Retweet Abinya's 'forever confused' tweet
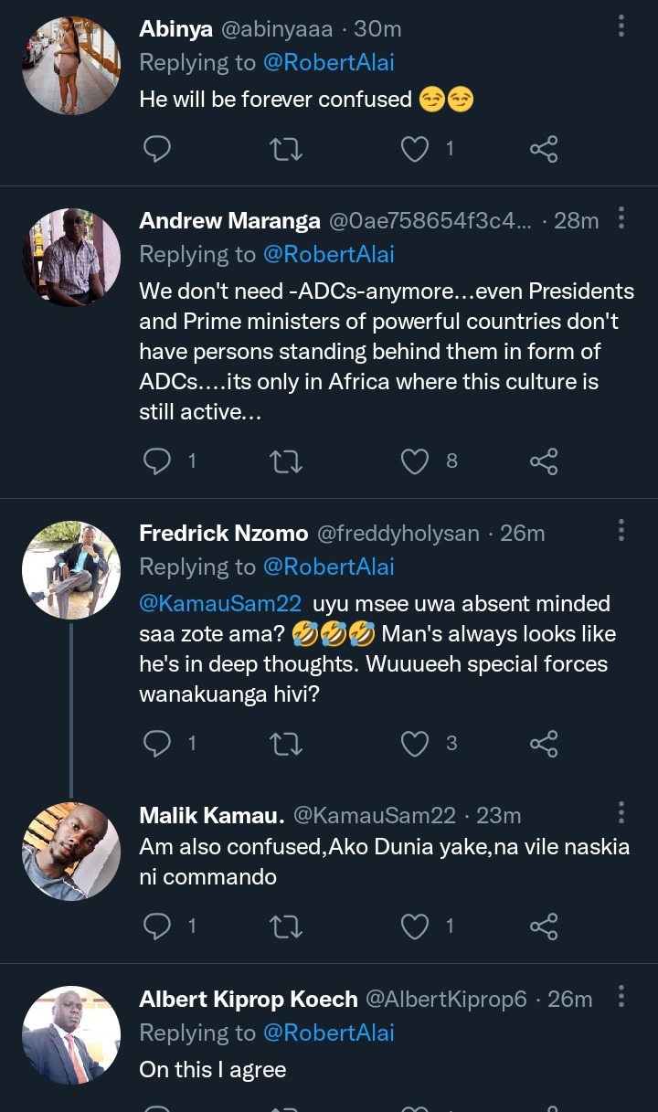Viewport: 658px width, 1112px height. pos(286,148)
